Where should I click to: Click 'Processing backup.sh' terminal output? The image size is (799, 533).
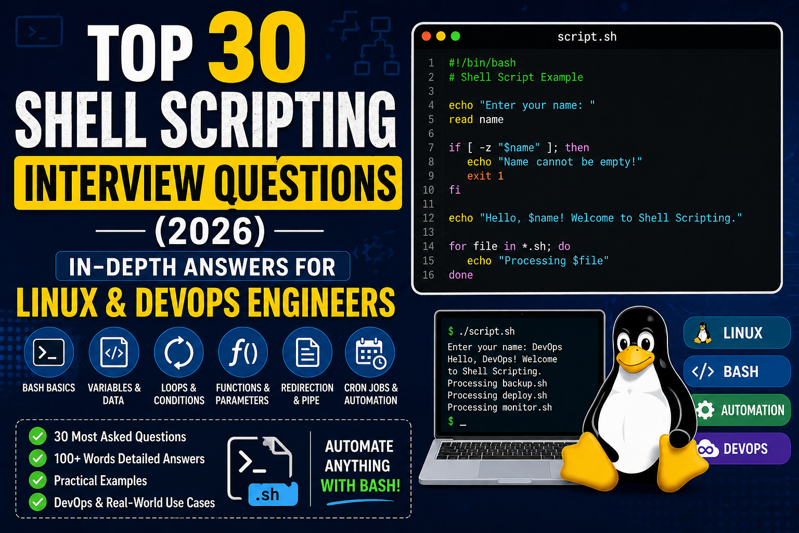click(497, 383)
